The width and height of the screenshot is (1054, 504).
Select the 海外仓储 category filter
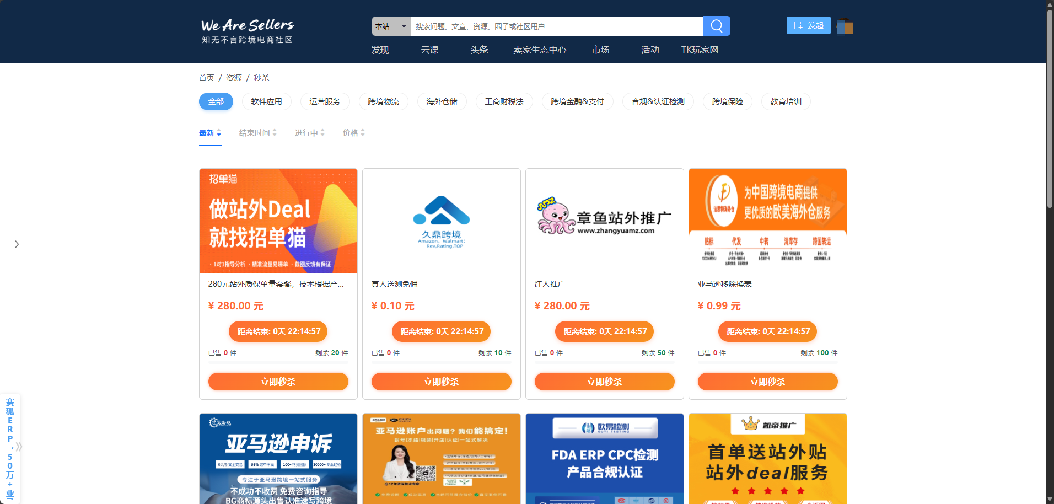[442, 101]
